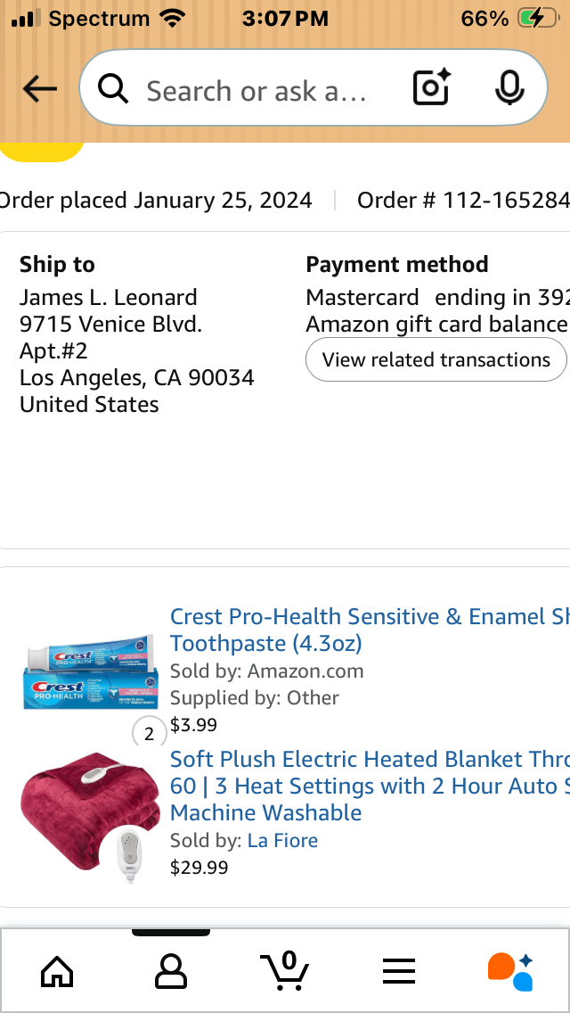The image size is (570, 1013).
Task: Open the account profile icon
Action: (171, 971)
